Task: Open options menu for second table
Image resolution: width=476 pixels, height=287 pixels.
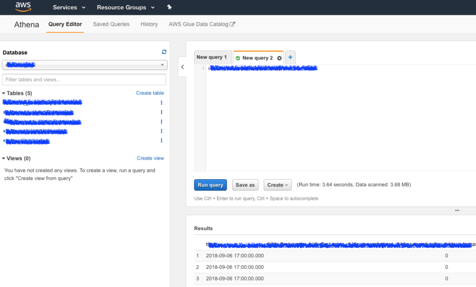Action: click(x=161, y=112)
